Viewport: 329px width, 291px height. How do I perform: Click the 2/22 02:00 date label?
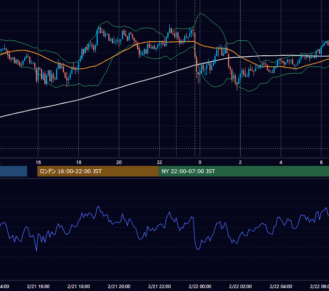click(240, 286)
